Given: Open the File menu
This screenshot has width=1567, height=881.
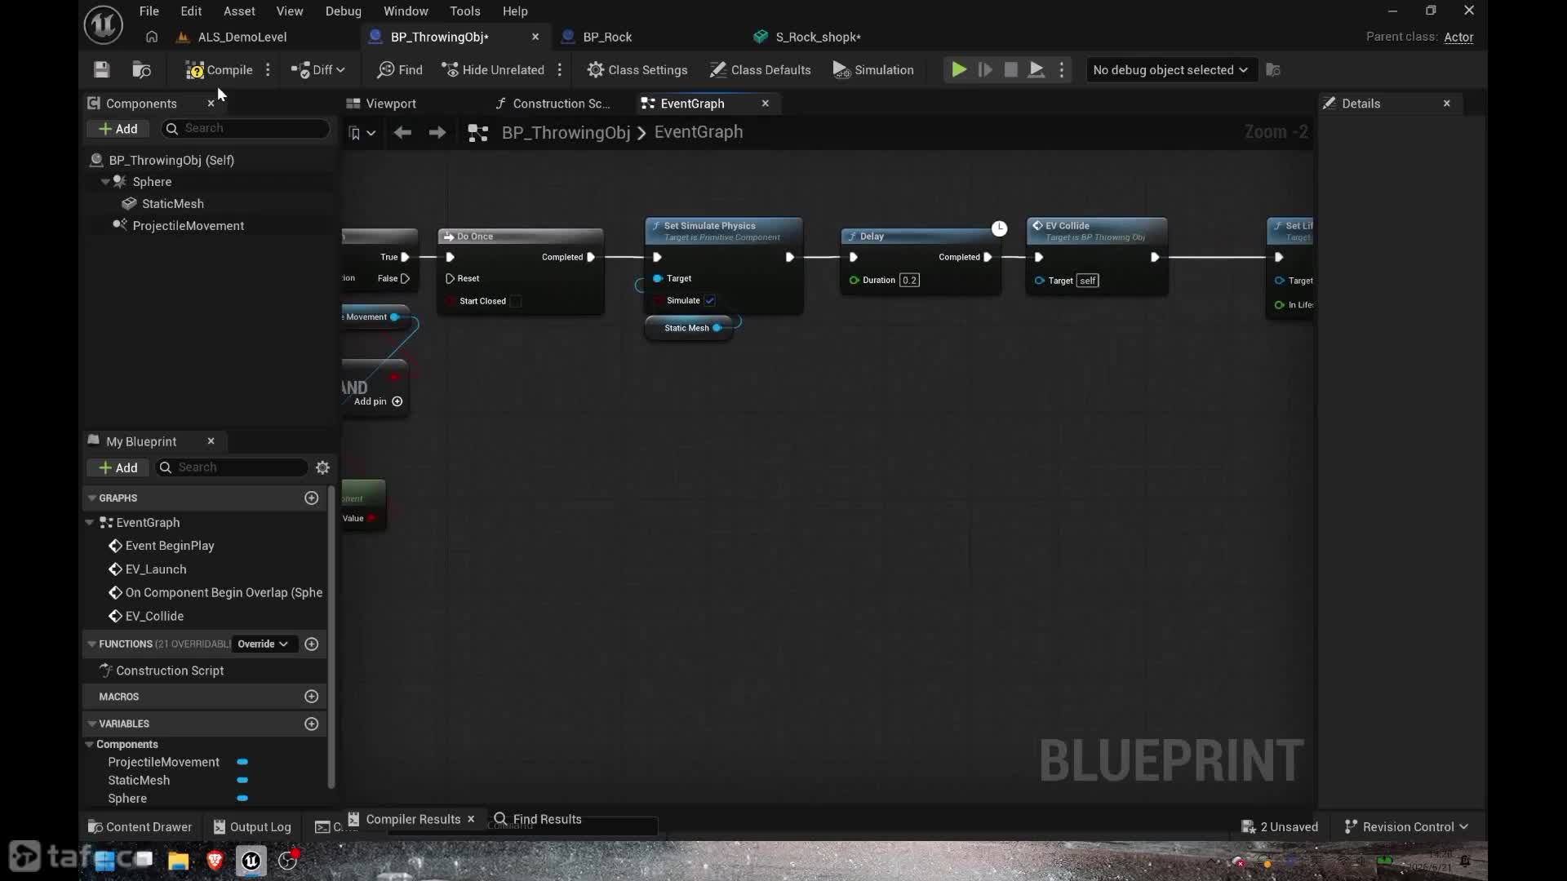Looking at the screenshot, I should point(149,11).
